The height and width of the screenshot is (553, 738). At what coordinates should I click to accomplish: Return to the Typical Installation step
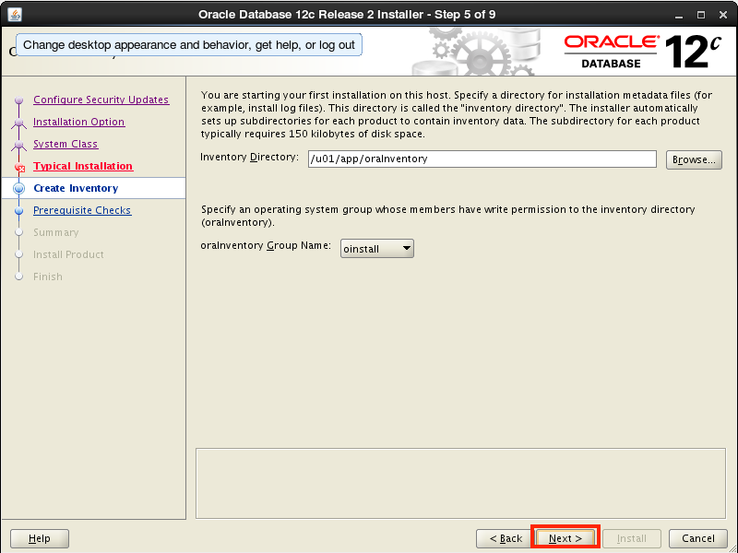[x=83, y=166]
